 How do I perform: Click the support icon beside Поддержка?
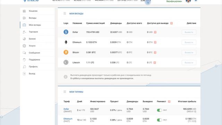(x=24, y=59)
